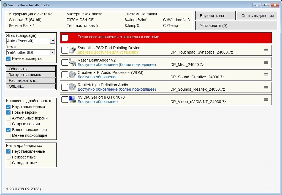Click DP_Video_nVIDIA-NT_24030.7z pack name
Image resolution: width=282 pixels, height=195 pixels.
pyautogui.click(x=198, y=102)
